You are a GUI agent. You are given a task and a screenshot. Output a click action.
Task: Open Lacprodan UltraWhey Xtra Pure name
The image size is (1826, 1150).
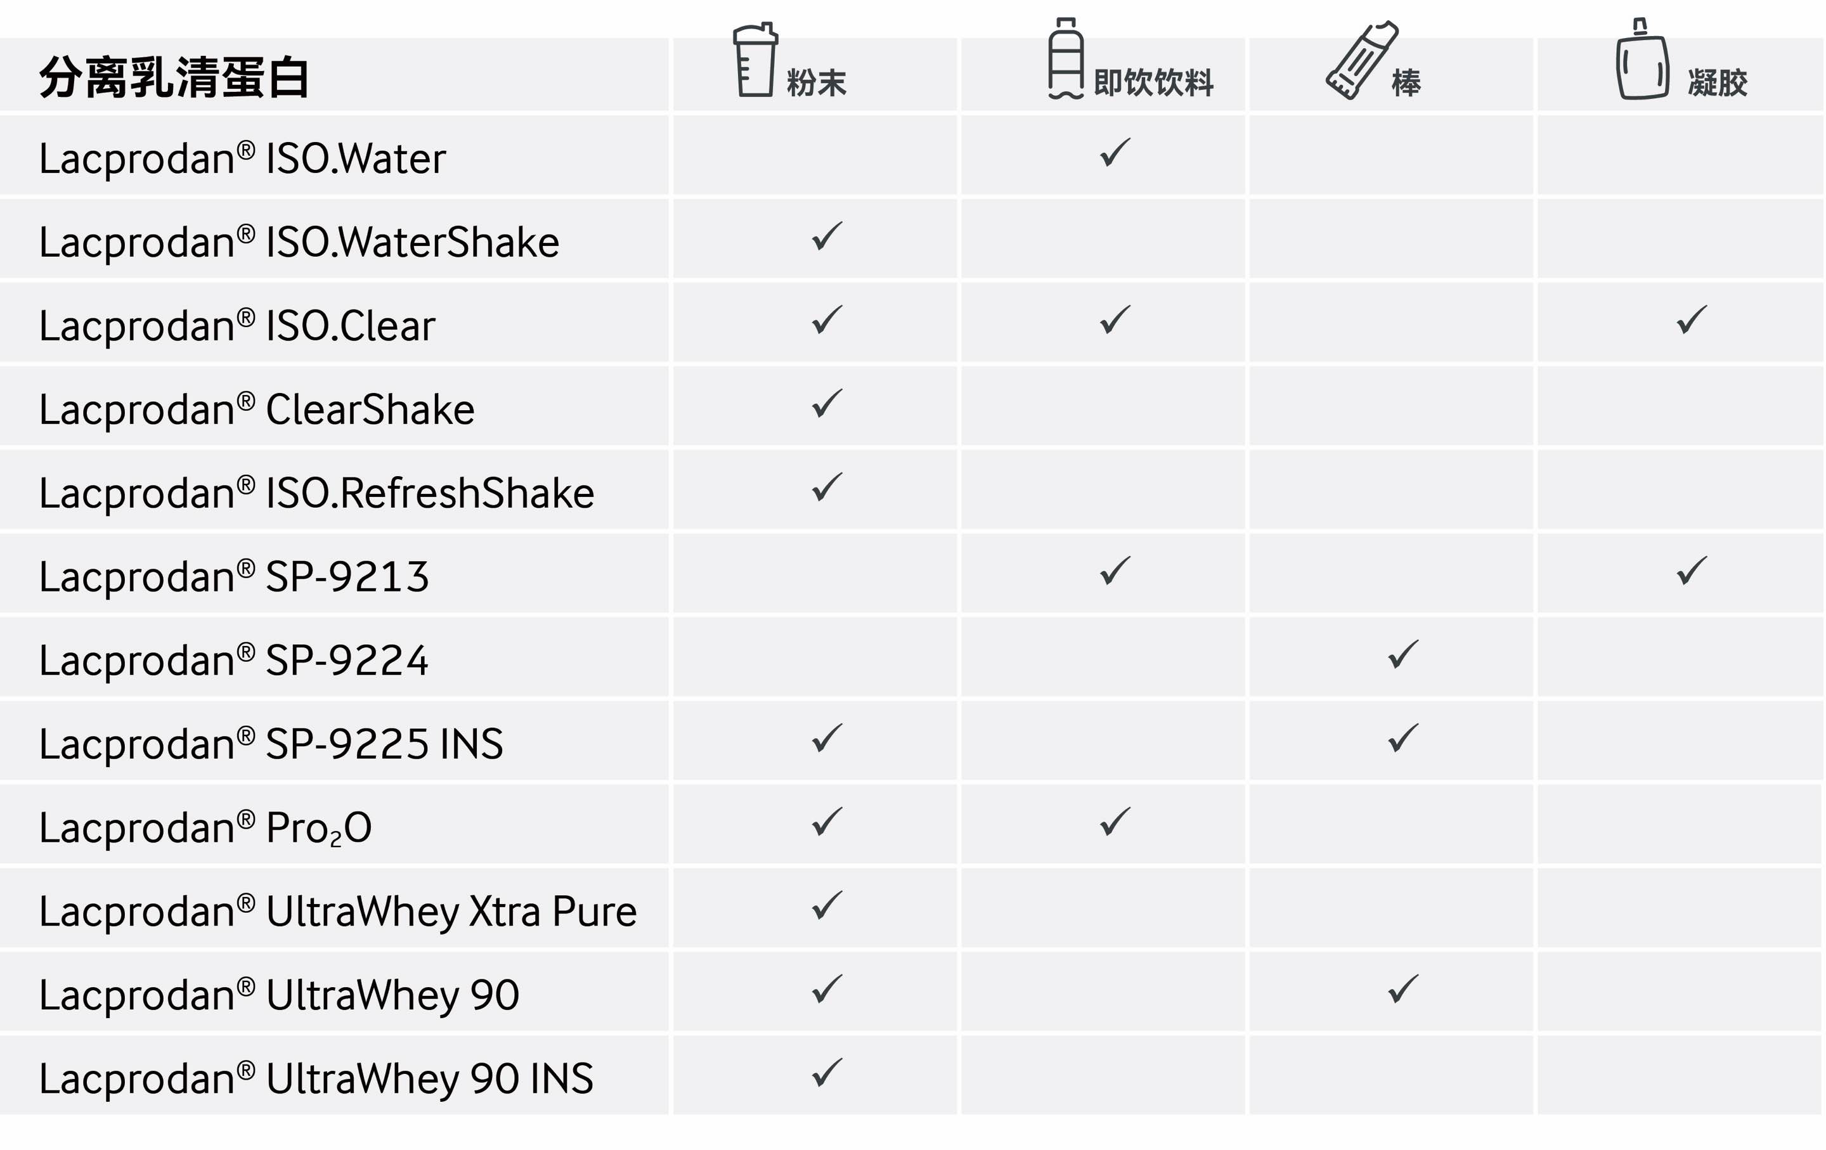pyautogui.click(x=337, y=912)
